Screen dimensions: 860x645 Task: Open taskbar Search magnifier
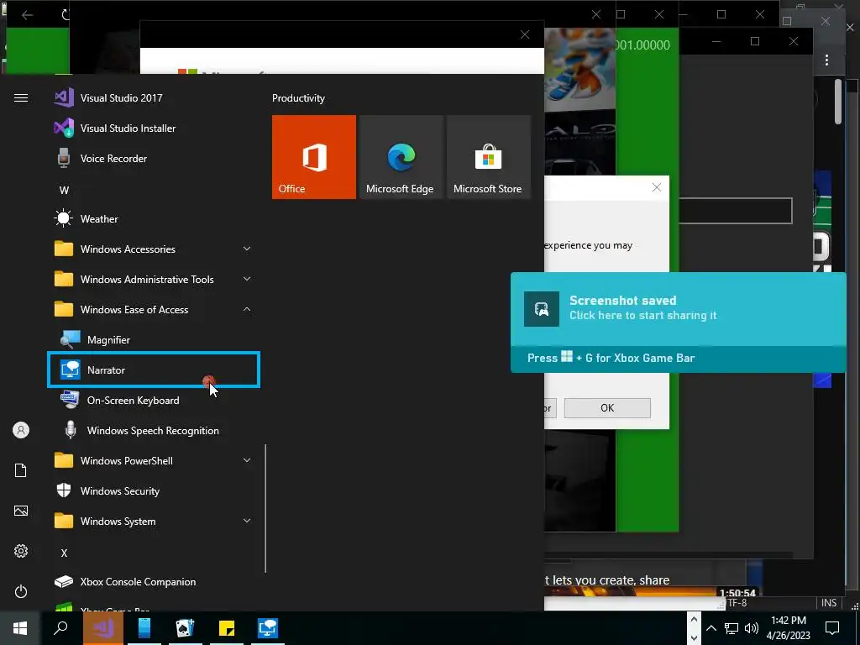coord(60,628)
